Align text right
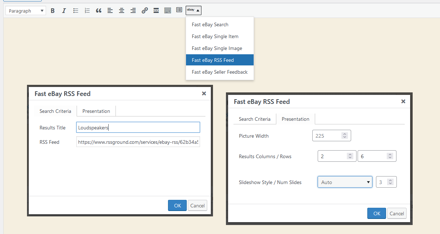Screen dimensions: 440x234 click(x=133, y=11)
